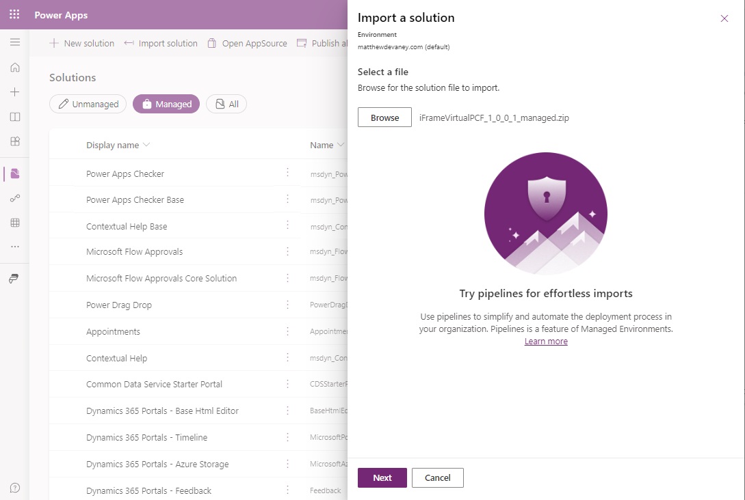
Task: Open the Tables grid icon in sidebar
Action: pos(14,222)
